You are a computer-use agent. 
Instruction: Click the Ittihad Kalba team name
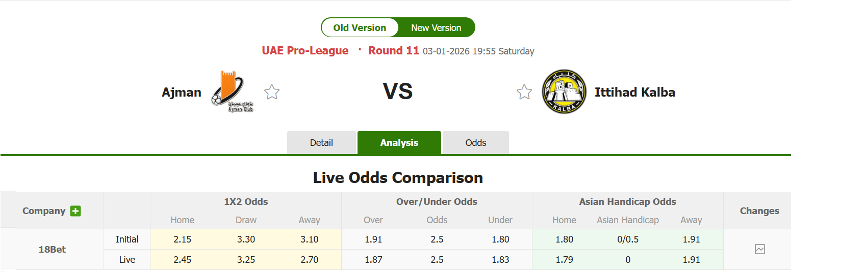(x=634, y=93)
